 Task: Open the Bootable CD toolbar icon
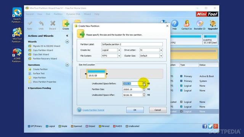tap(200, 25)
